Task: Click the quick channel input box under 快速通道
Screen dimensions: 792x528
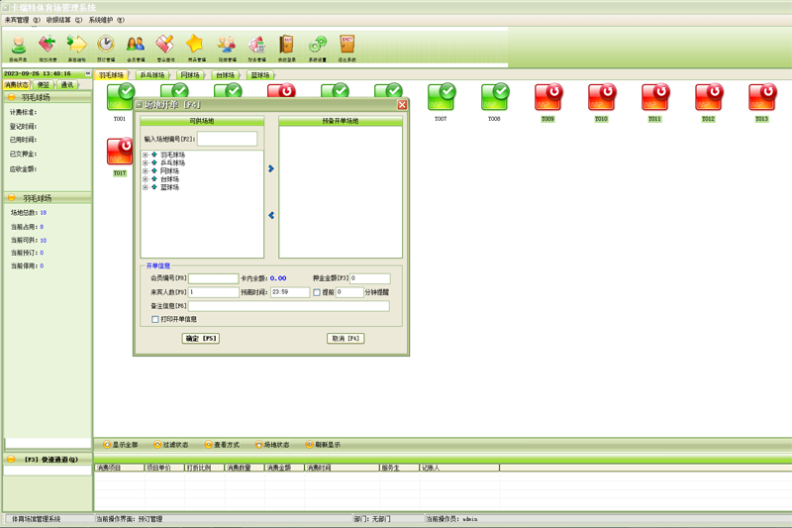Action: pyautogui.click(x=48, y=471)
